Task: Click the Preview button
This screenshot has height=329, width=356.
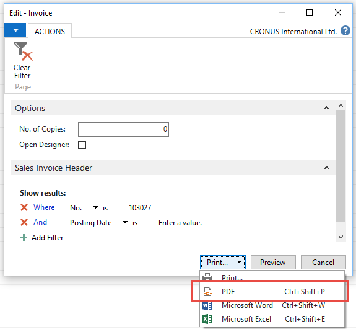Action: tap(273, 263)
